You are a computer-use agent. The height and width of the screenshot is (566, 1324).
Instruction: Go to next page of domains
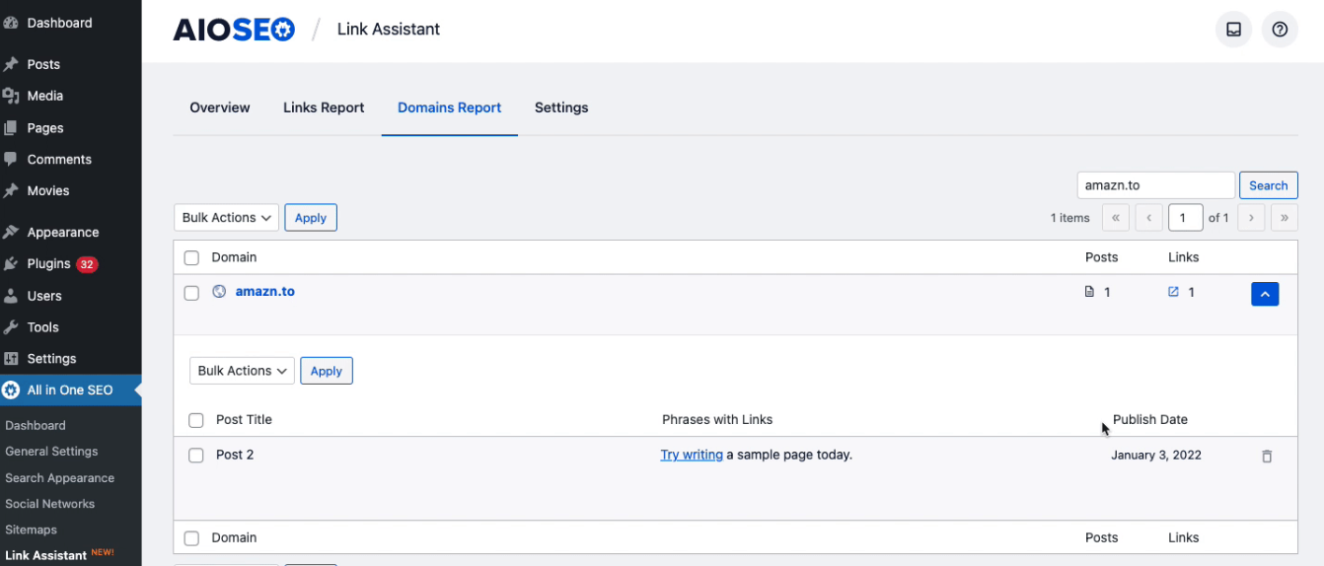pos(1251,218)
